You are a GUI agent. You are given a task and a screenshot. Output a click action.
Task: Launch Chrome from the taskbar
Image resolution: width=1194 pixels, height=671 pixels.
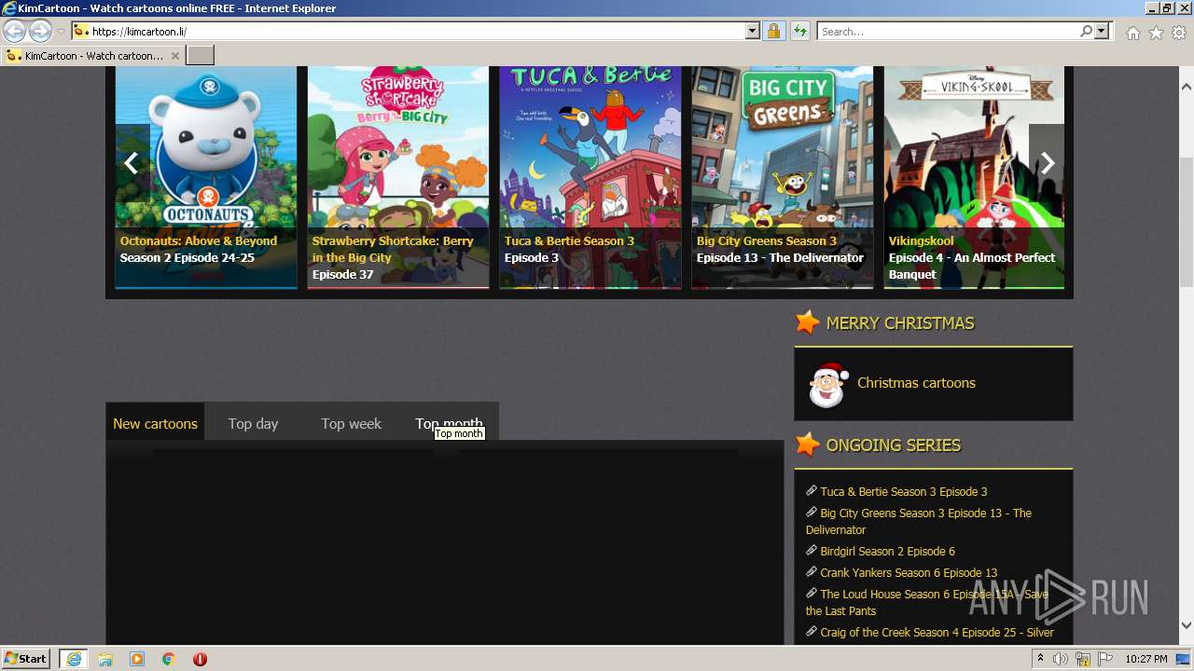pos(169,659)
